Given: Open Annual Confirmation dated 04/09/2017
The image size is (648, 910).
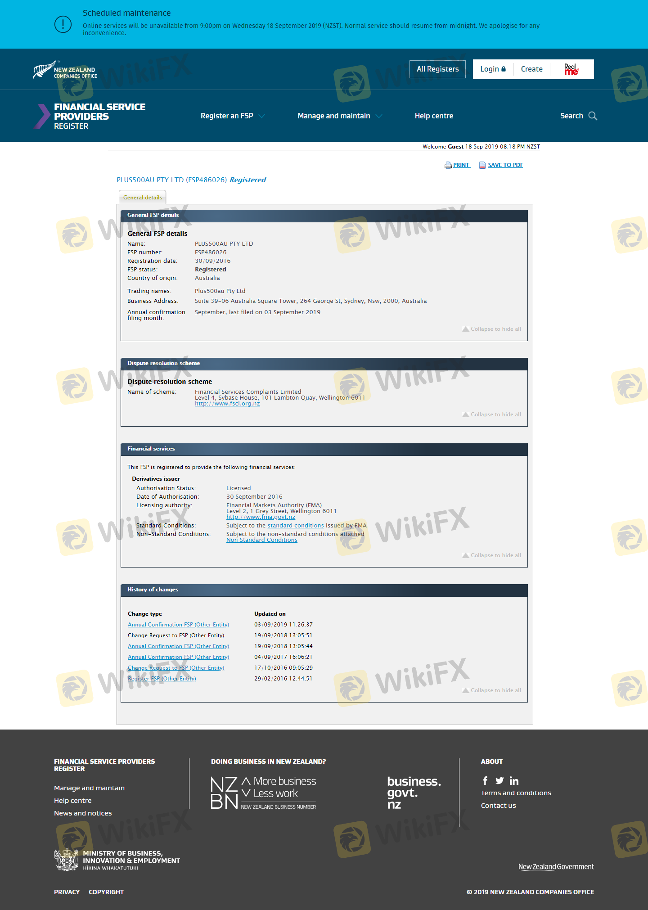Looking at the screenshot, I should pos(178,657).
